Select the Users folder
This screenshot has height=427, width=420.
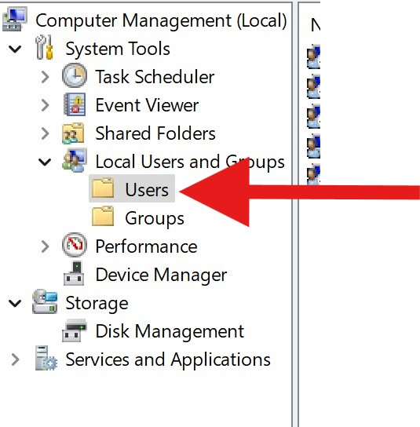point(132,188)
